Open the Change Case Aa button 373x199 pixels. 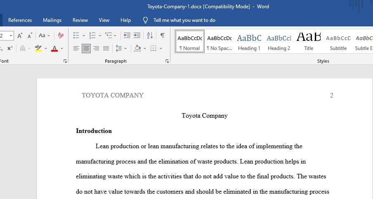point(42,36)
